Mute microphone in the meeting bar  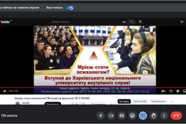coord(101,116)
